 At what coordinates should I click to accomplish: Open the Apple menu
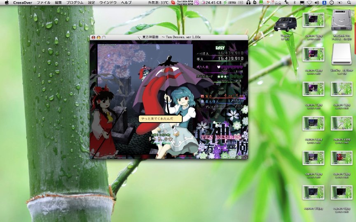tap(6, 2)
